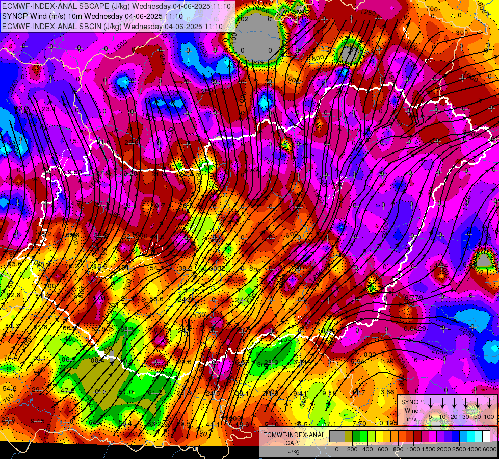Pick the pure yellow swatch in CAPE legend
Image resolution: width=499 pixels, height=459 pixels.
tap(379, 437)
